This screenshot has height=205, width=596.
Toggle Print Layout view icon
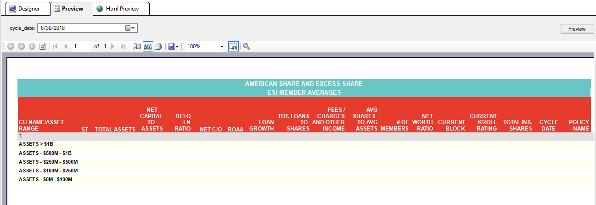tap(148, 46)
